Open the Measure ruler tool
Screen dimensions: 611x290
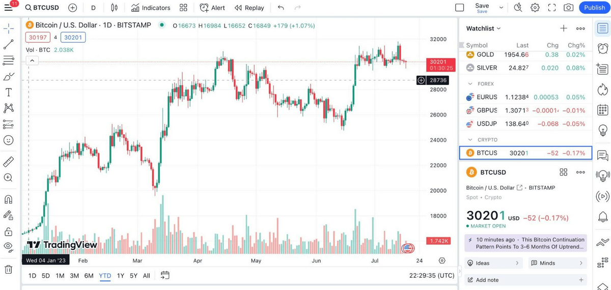(9, 162)
